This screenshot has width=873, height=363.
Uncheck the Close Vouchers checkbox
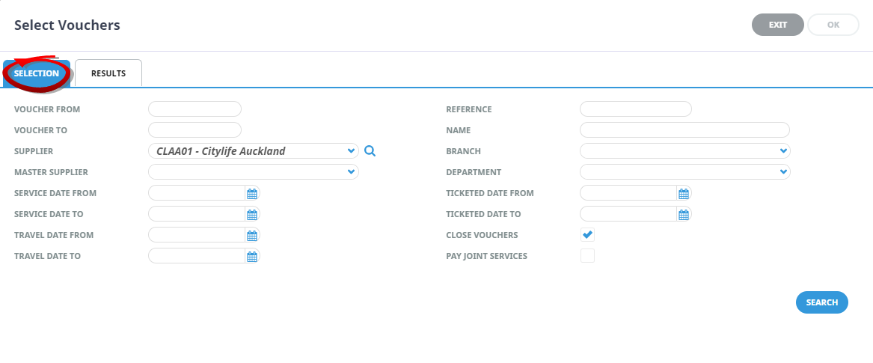[588, 235]
